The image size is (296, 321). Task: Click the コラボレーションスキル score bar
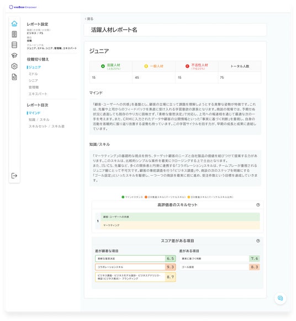[x=135, y=267]
